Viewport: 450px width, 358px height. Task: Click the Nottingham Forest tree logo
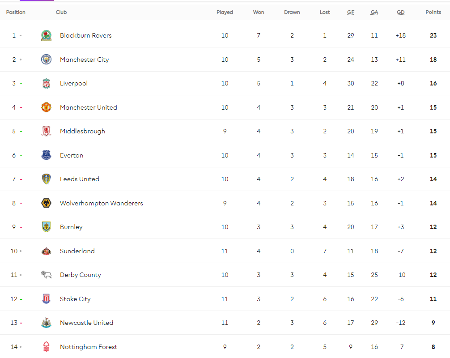click(46, 347)
